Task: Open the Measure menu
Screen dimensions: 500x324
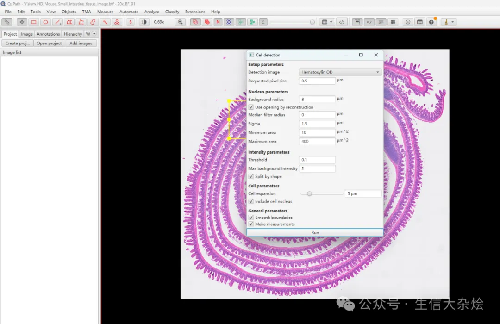Action: coord(105,12)
